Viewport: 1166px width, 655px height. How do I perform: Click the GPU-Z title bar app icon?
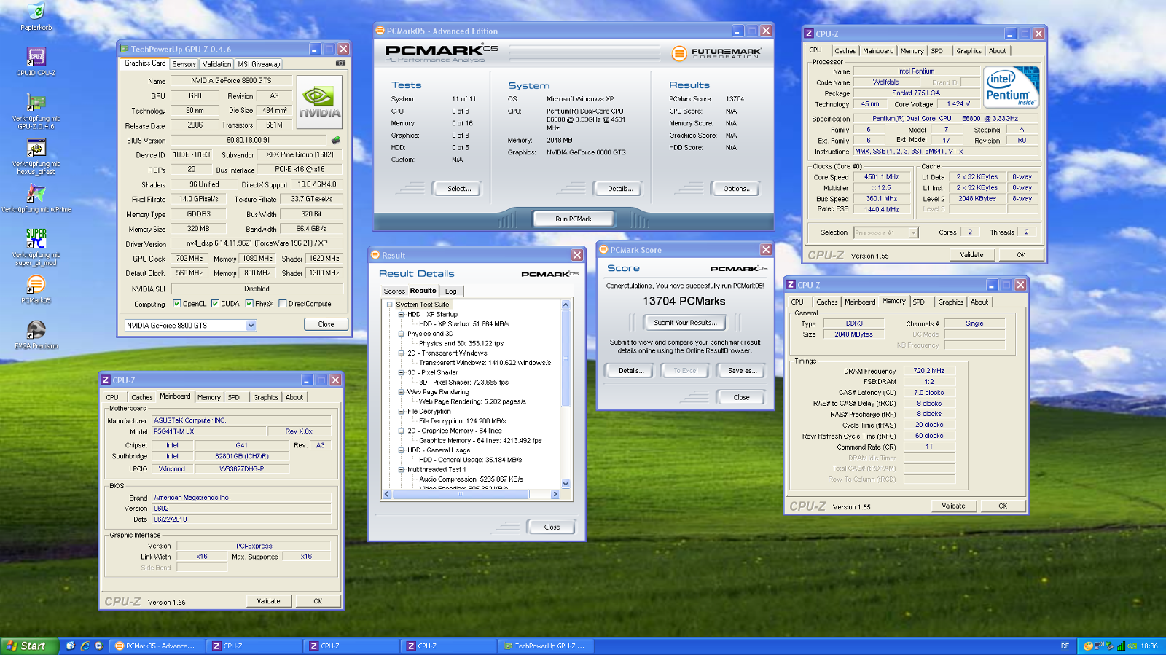coord(125,49)
